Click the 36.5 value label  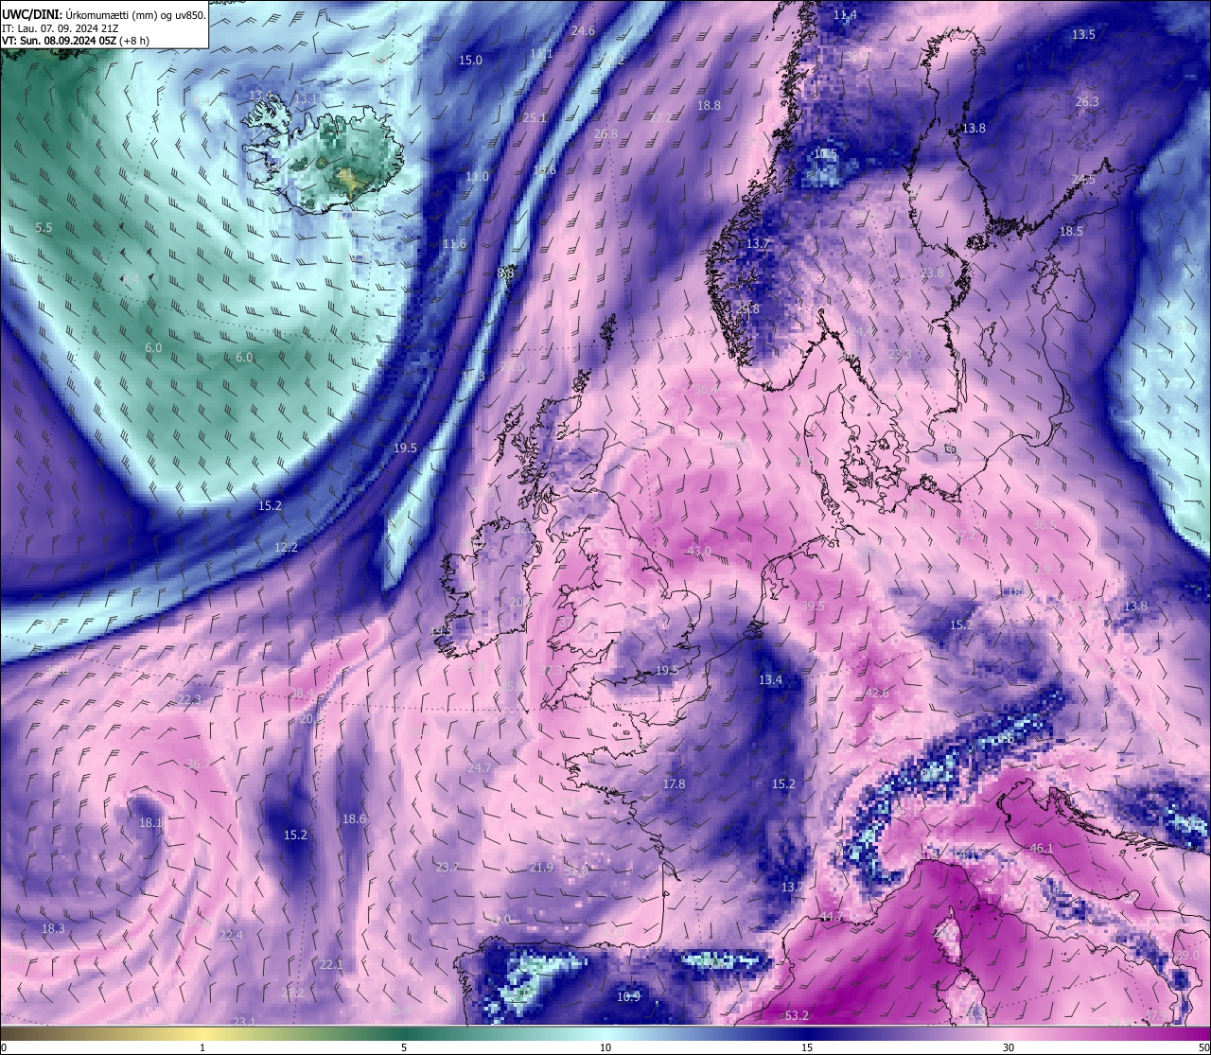1044,524
